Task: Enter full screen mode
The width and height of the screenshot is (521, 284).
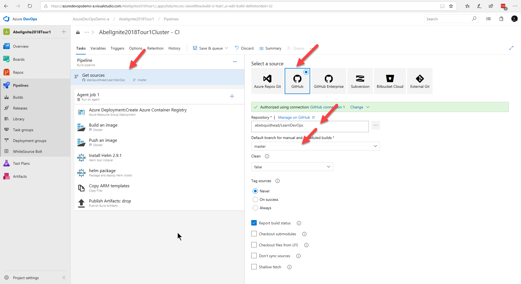Action: [x=511, y=48]
